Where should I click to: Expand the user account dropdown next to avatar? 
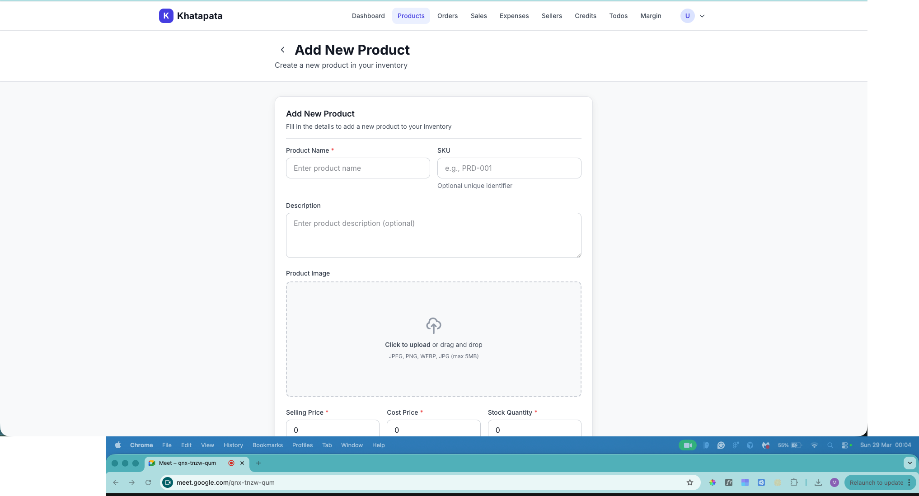coord(702,16)
